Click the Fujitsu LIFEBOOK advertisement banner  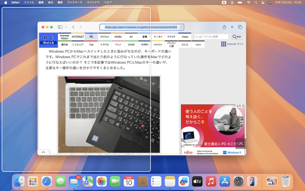(x=213, y=129)
